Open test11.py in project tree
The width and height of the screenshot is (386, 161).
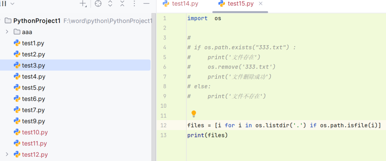[x=34, y=143]
